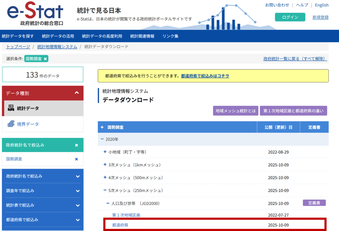Click the 地域メッシュ統計とは button
Viewport: 339px width, 231px height.
coord(235,111)
